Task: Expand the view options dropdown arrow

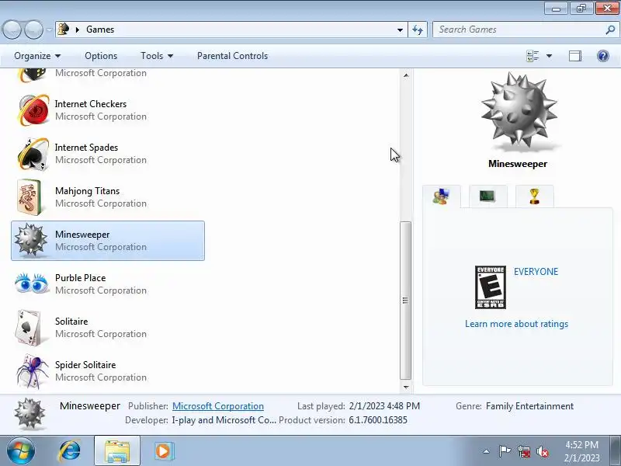Action: [x=549, y=56]
